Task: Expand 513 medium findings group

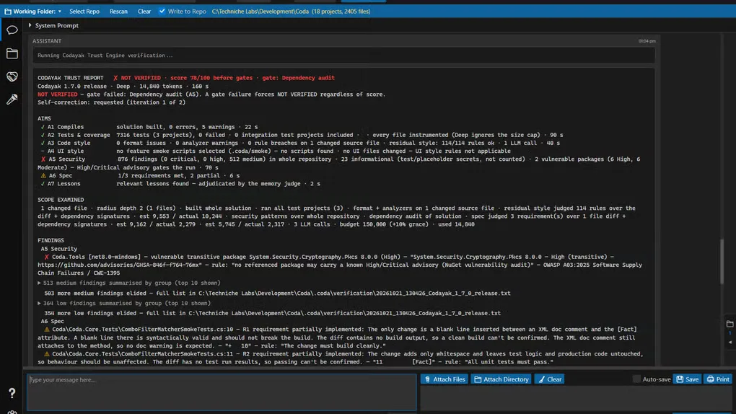Action: pos(129,283)
